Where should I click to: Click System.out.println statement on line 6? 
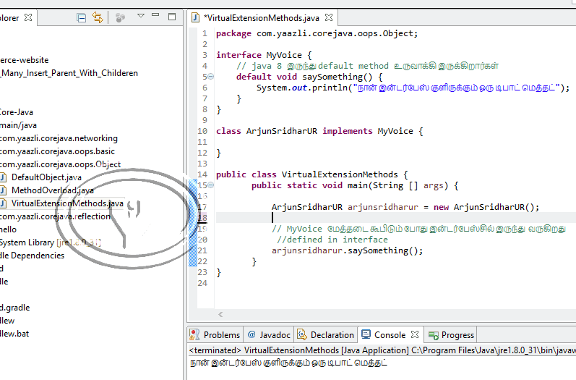413,88
